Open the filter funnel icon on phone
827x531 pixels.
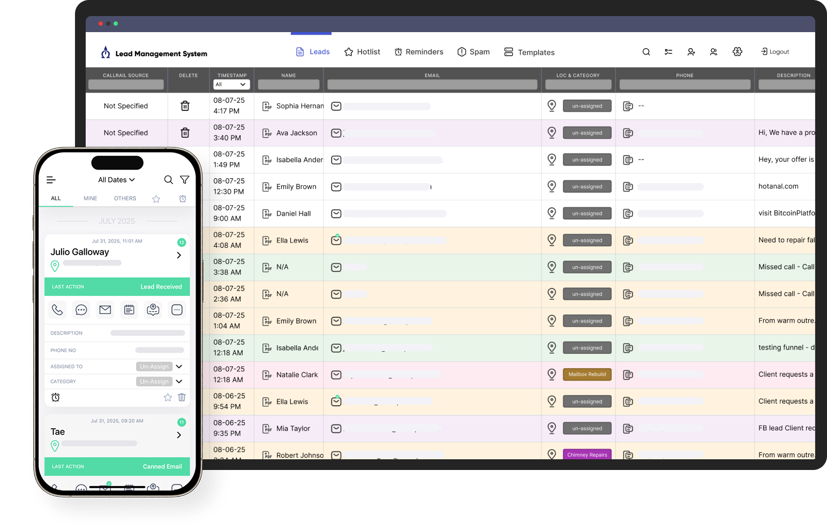pos(184,180)
